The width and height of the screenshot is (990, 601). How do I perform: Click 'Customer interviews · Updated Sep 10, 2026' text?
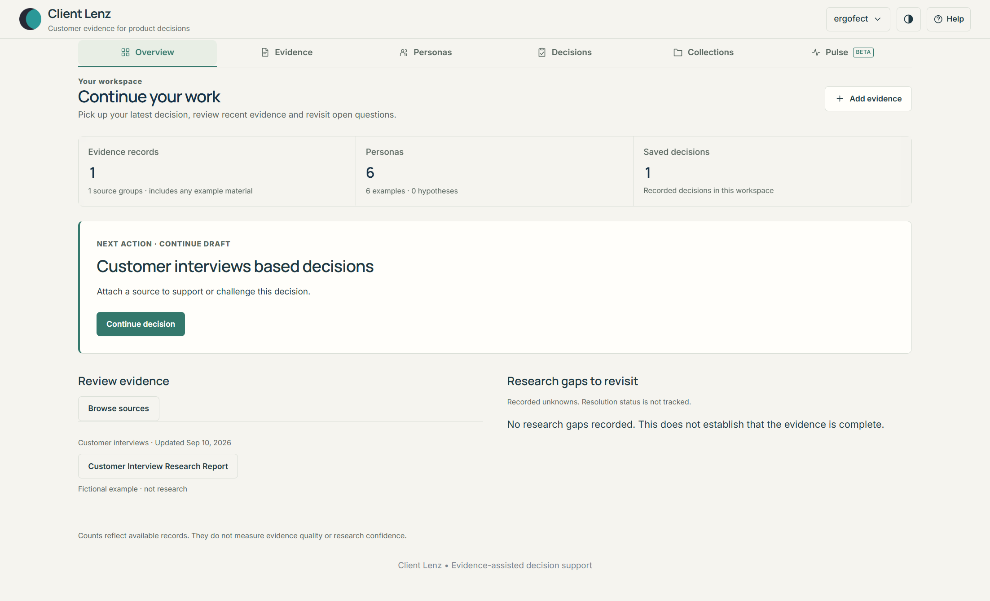pyautogui.click(x=154, y=443)
